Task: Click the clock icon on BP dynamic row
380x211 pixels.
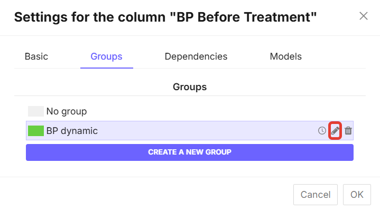Action: pyautogui.click(x=322, y=131)
